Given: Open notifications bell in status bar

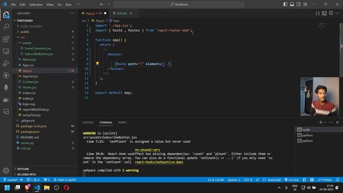Looking at the screenshot, I should (338, 180).
